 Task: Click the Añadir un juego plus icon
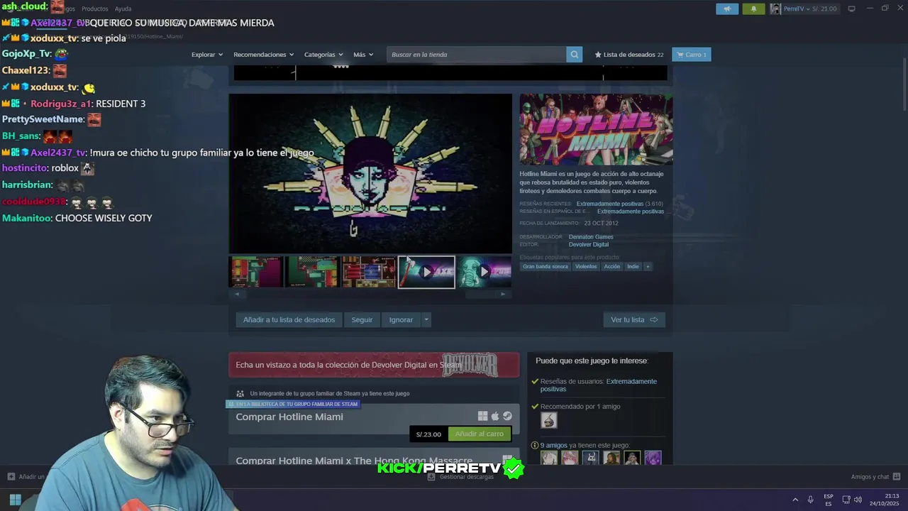coord(11,477)
